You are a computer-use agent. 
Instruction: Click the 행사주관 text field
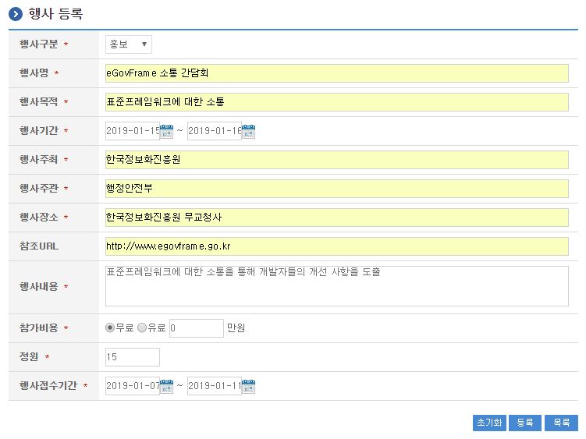336,189
